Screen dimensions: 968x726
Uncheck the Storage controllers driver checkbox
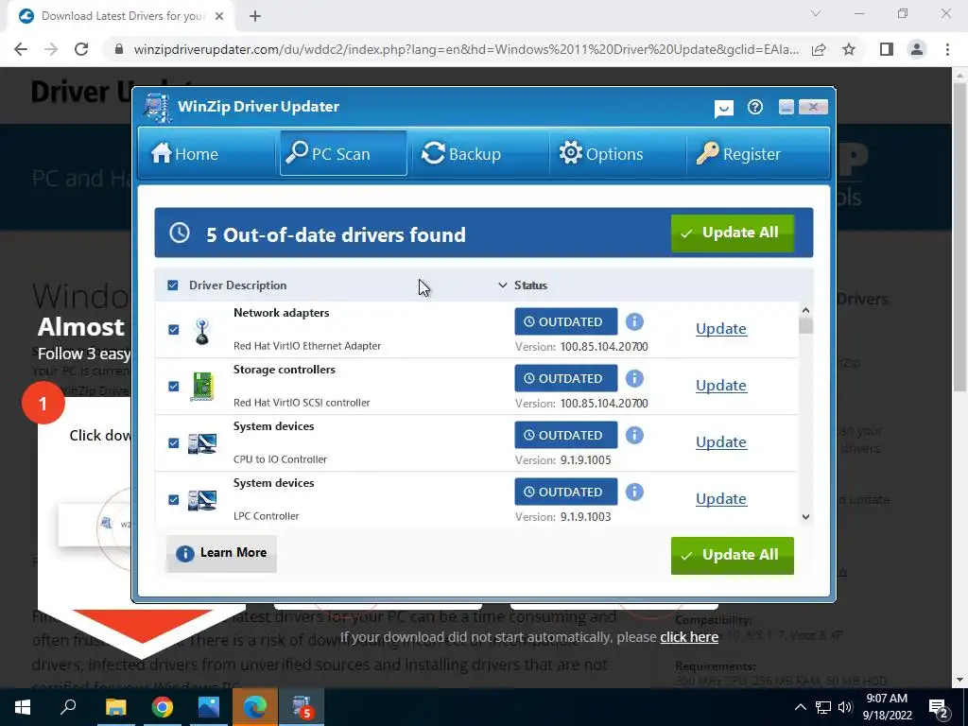[x=174, y=387]
